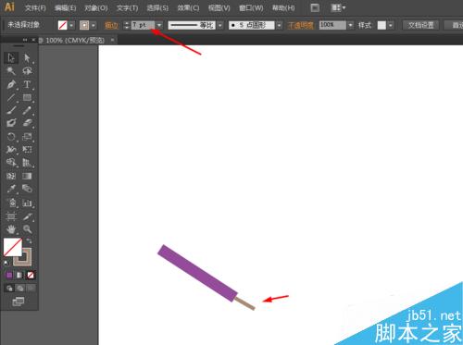Select the Selection tool (black arrow)
This screenshot has width=463, height=345.
coord(11,58)
